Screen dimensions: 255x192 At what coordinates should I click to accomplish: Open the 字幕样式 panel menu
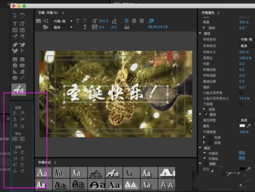55,162
